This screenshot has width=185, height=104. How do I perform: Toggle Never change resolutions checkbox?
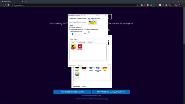point(85,29)
